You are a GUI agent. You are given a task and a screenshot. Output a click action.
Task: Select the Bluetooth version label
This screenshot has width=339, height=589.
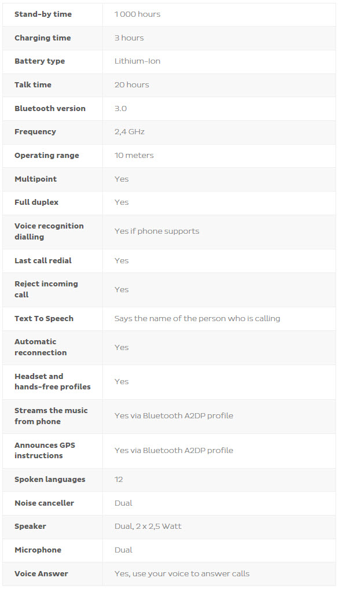50,109
